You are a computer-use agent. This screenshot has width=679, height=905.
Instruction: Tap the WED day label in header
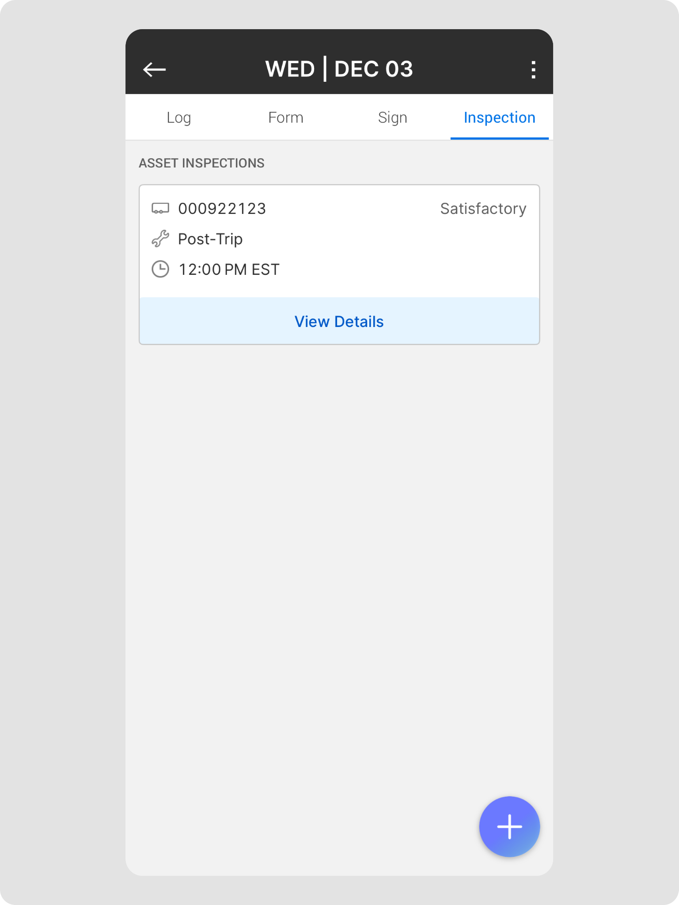pyautogui.click(x=290, y=69)
